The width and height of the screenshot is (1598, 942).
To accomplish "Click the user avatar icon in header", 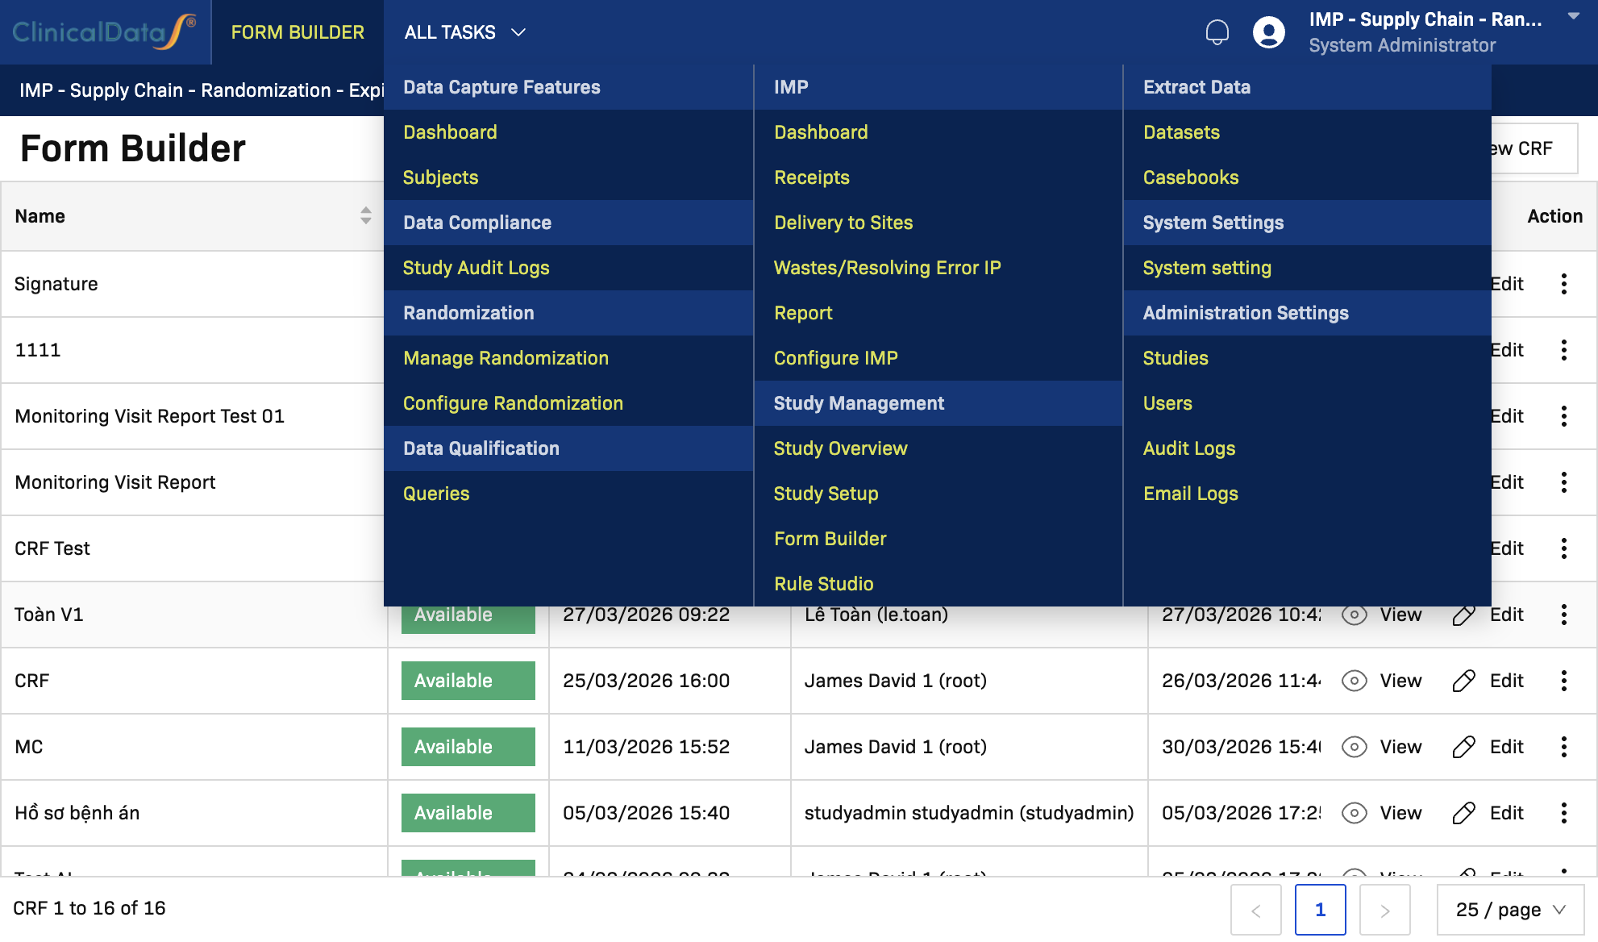I will pos(1268,32).
